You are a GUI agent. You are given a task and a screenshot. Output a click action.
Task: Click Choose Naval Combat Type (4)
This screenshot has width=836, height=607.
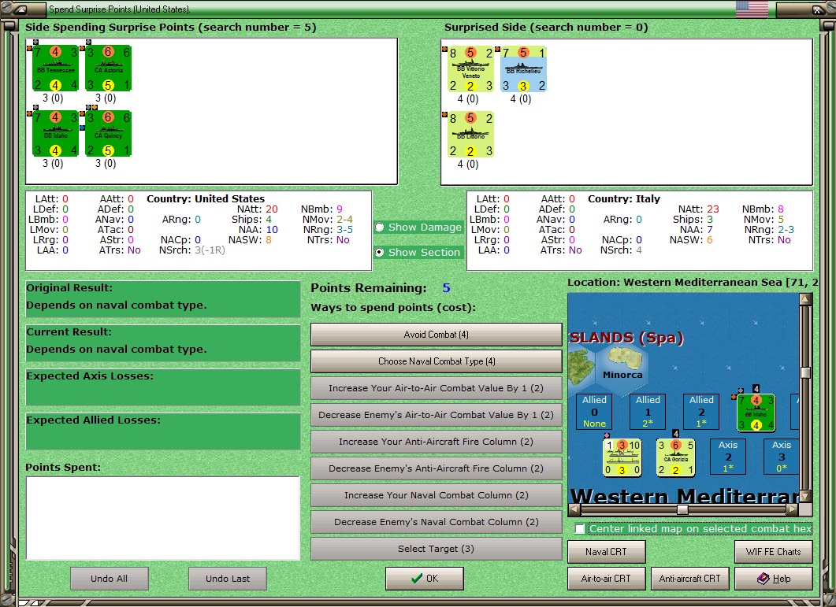click(437, 361)
